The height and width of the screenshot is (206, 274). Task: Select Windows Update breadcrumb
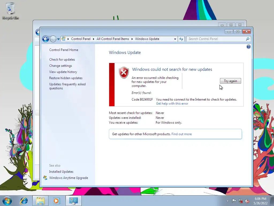147,39
